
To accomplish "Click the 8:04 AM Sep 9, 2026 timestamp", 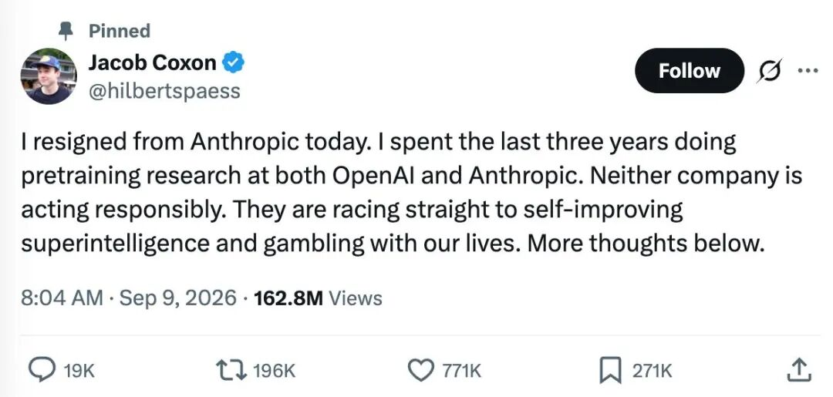I will tap(129, 298).
